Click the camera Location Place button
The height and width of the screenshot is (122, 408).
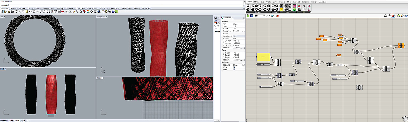pyautogui.click(x=238, y=47)
